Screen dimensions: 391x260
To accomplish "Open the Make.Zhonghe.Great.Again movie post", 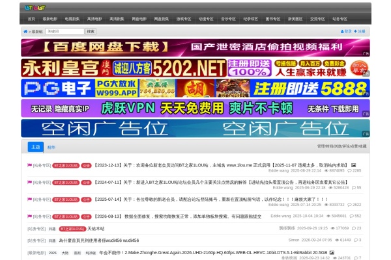I will (213, 253).
